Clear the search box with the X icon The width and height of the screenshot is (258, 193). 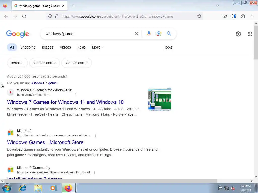click(x=137, y=34)
